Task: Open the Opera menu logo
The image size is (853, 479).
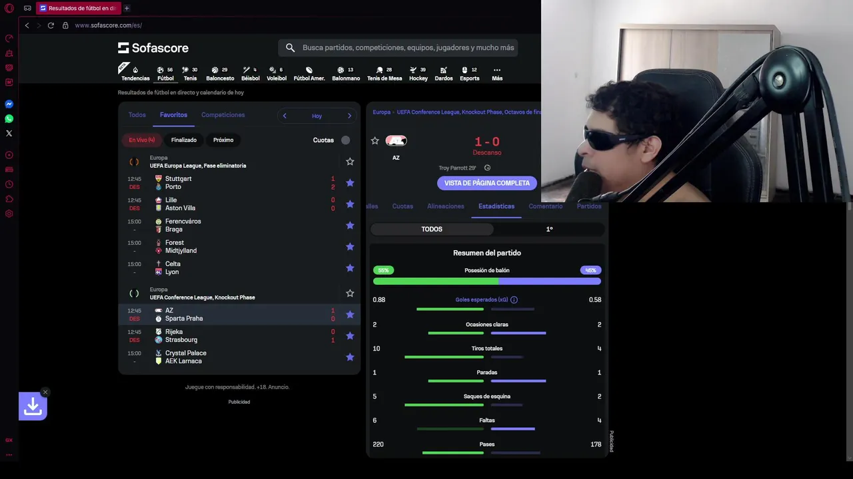Action: tap(9, 8)
